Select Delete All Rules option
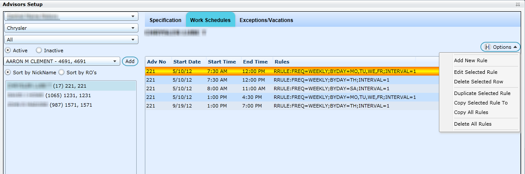 473,124
